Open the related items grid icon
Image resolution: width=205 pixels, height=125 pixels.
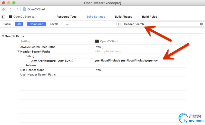3,9
